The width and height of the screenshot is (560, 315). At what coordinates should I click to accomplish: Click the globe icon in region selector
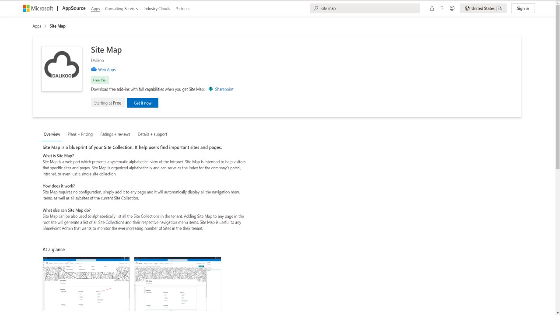[467, 8]
